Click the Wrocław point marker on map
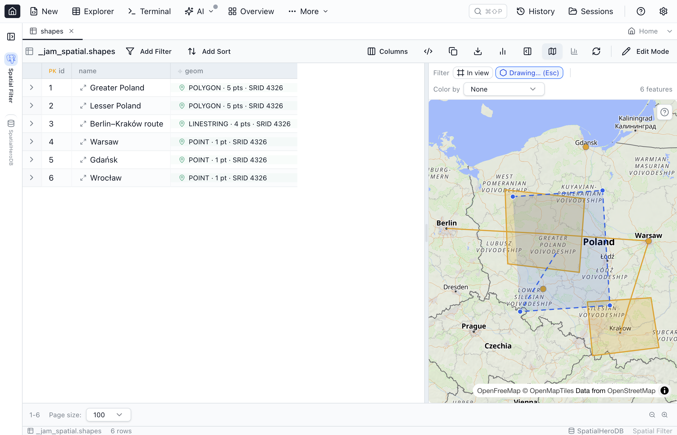The height and width of the screenshot is (435, 677). tap(543, 289)
